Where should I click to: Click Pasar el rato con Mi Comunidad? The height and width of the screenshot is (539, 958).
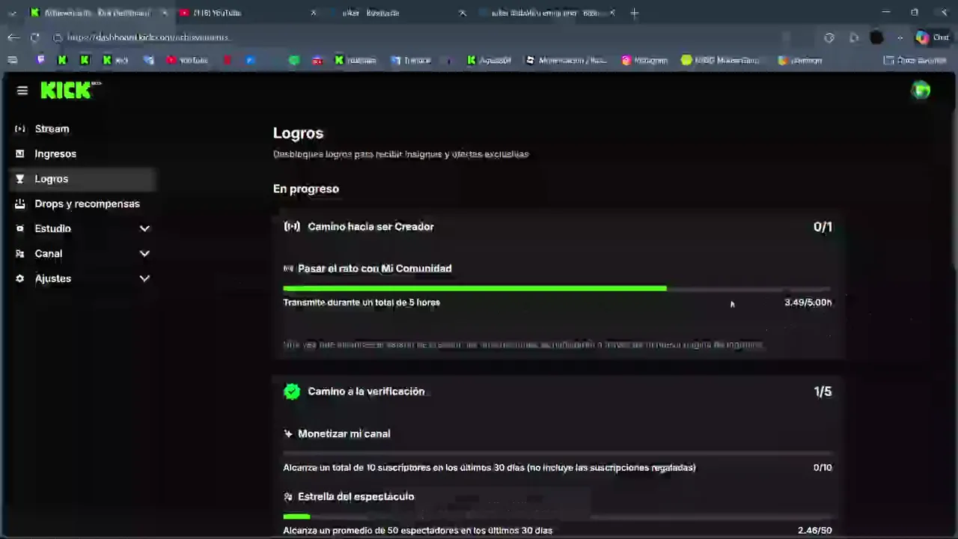pyautogui.click(x=375, y=268)
